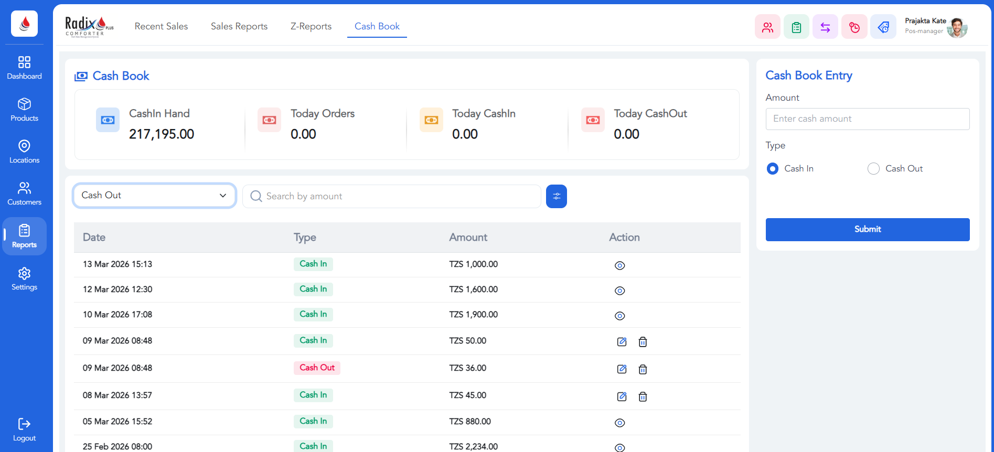This screenshot has width=994, height=452.
Task: Switch to the Z-Reports tab
Action: (x=311, y=26)
